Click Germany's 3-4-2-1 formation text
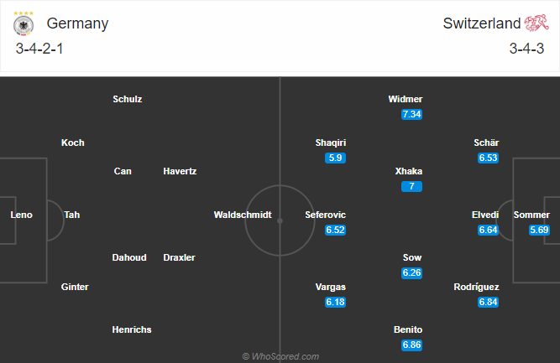This screenshot has width=560, height=363. point(39,48)
